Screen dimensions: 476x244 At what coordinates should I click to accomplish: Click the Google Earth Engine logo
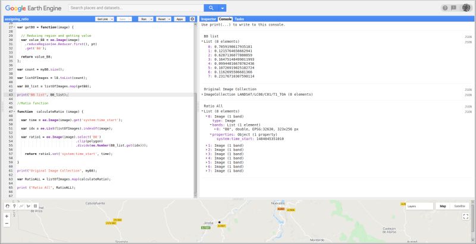coord(33,8)
